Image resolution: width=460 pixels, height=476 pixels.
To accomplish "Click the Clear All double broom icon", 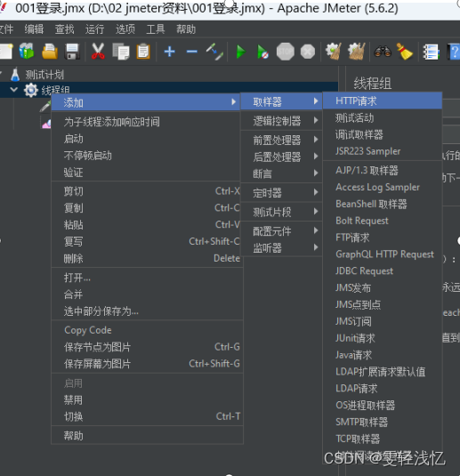I will [357, 52].
